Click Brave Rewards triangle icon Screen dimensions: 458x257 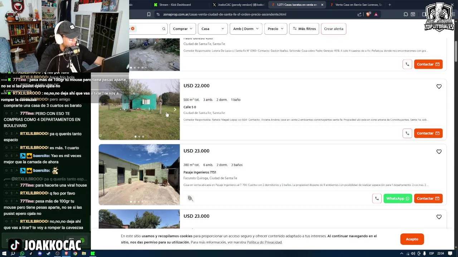coord(376,14)
